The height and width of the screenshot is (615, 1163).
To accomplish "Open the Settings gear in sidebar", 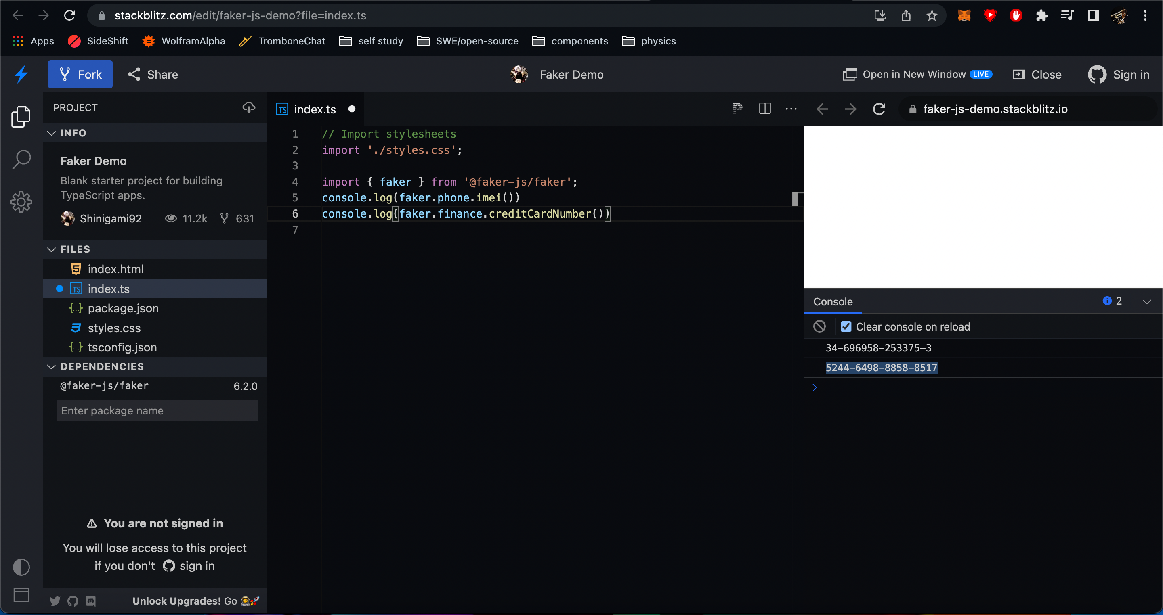I will (21, 202).
